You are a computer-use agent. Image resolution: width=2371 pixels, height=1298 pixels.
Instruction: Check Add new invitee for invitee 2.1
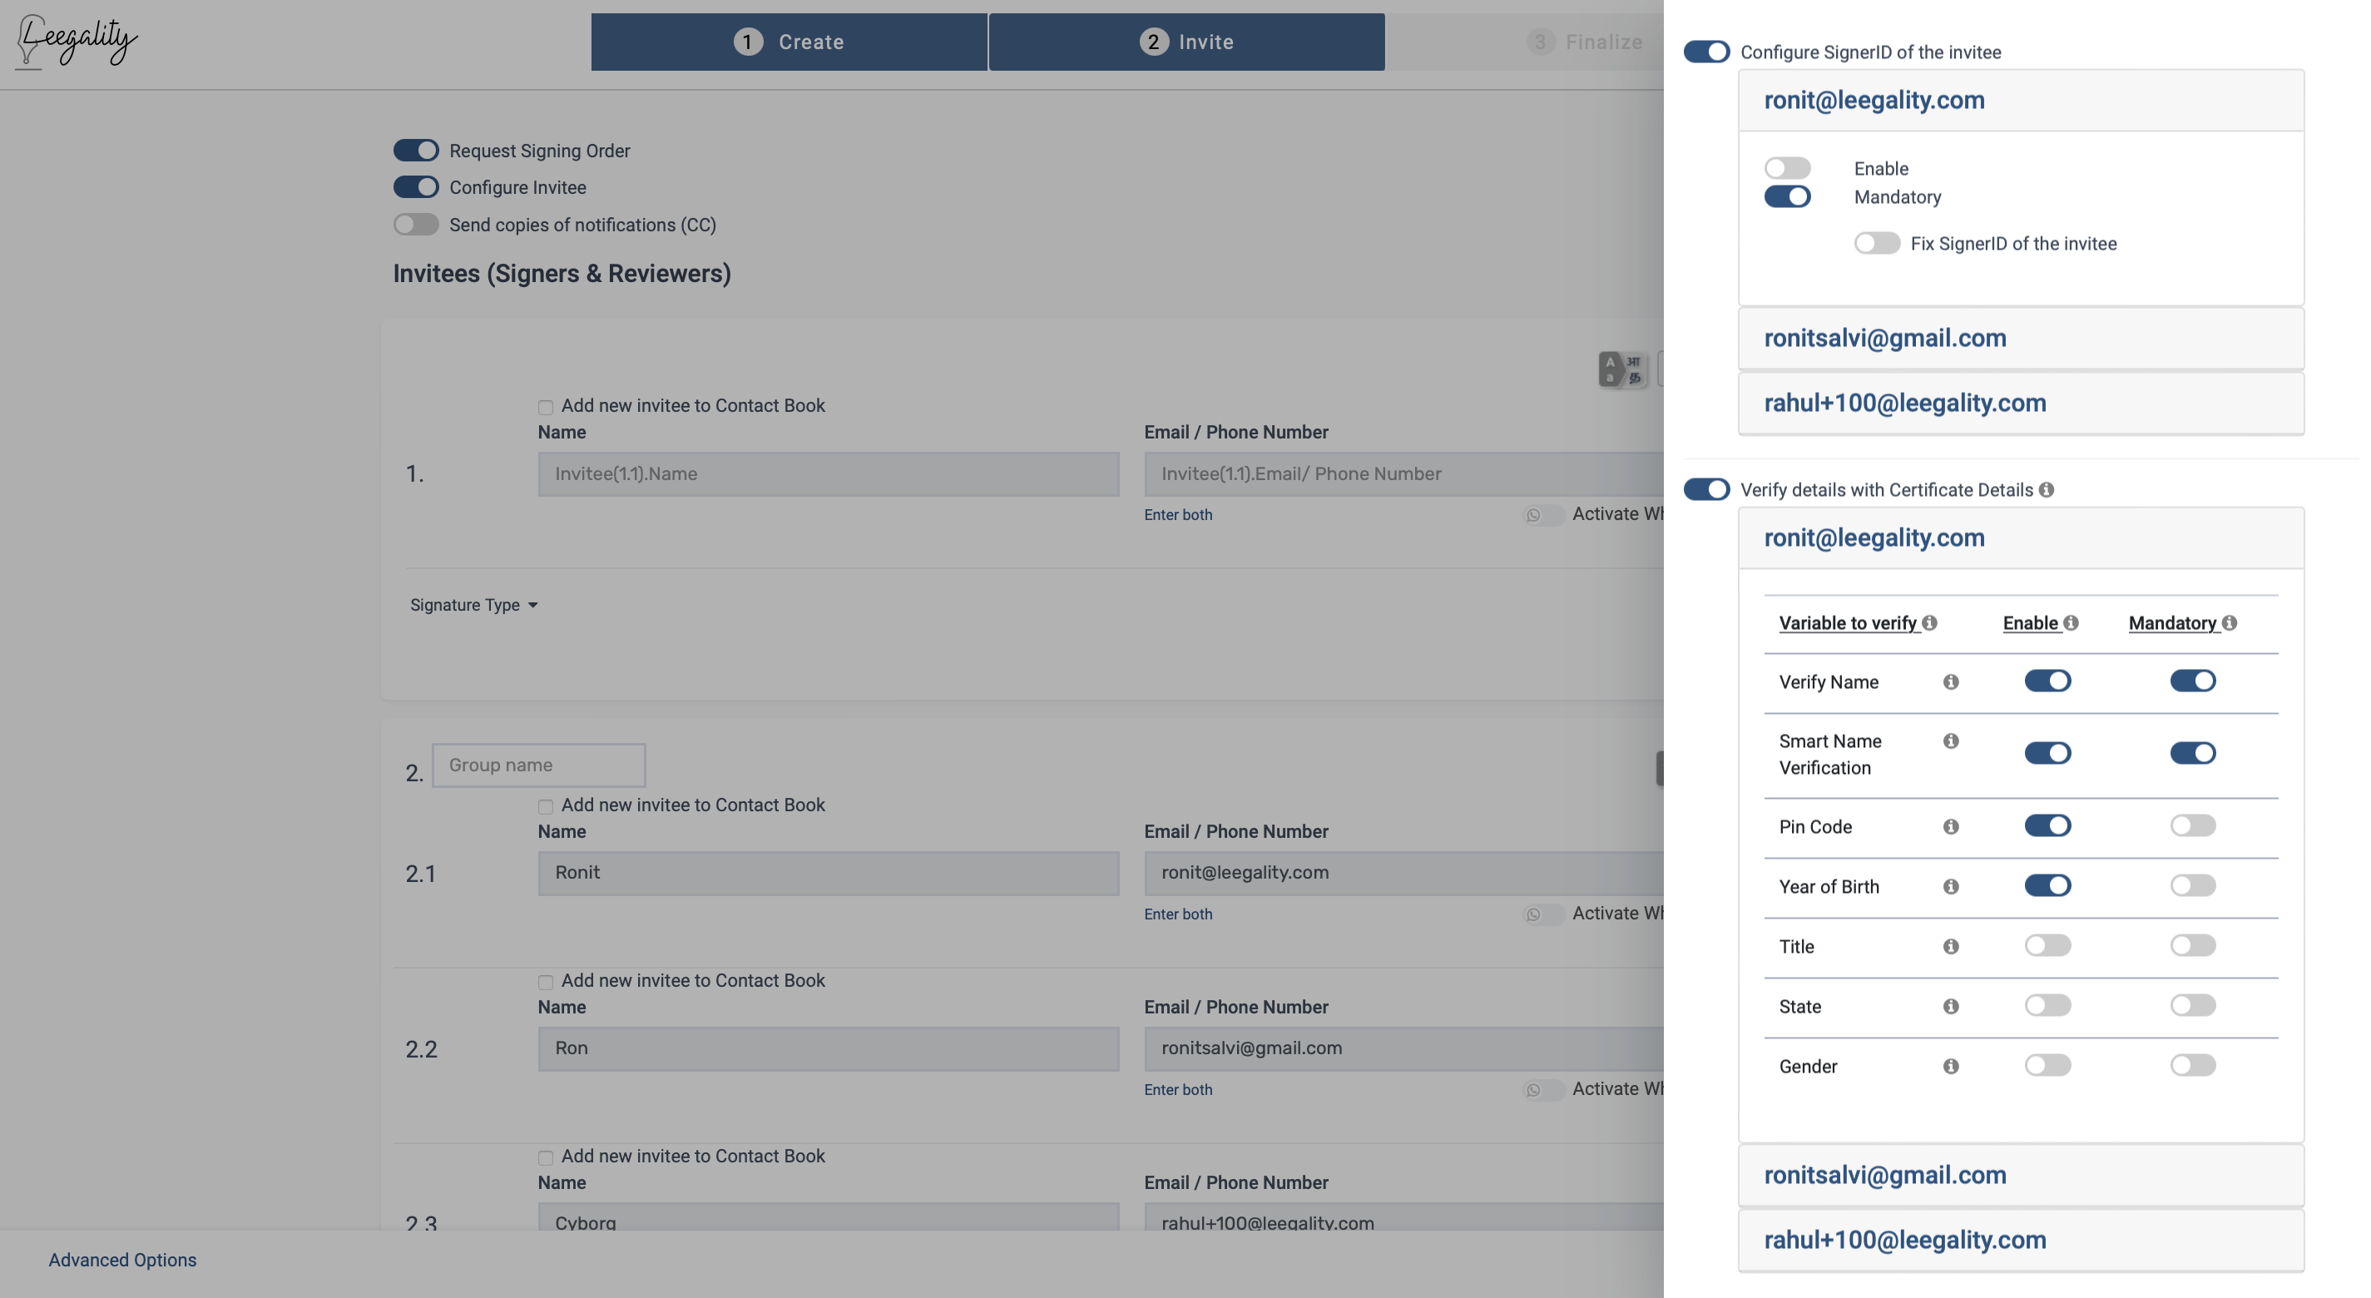[546, 806]
